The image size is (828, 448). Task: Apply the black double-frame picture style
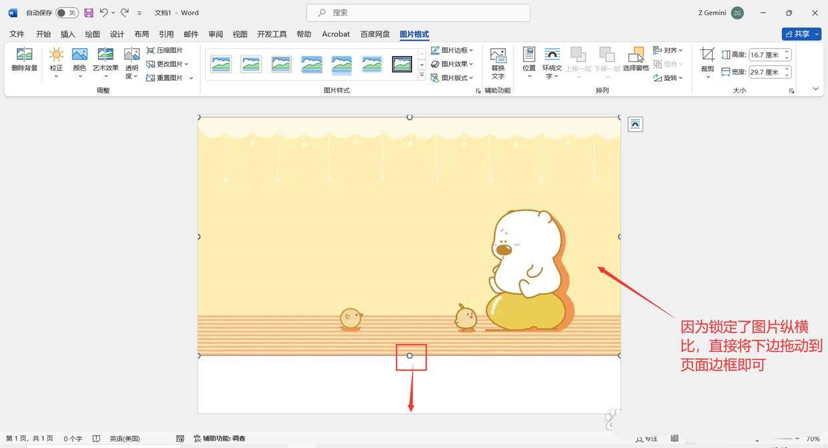[401, 64]
